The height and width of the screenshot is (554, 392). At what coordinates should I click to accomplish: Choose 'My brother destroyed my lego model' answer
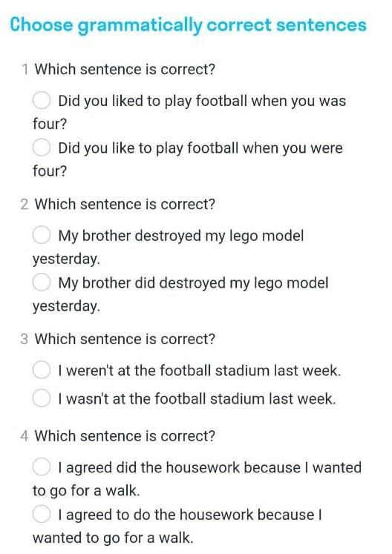pyautogui.click(x=42, y=235)
